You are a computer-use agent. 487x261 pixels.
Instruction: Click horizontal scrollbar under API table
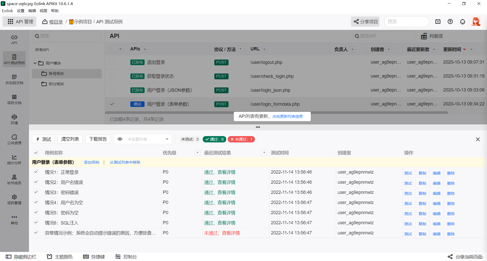pyautogui.click(x=276, y=113)
